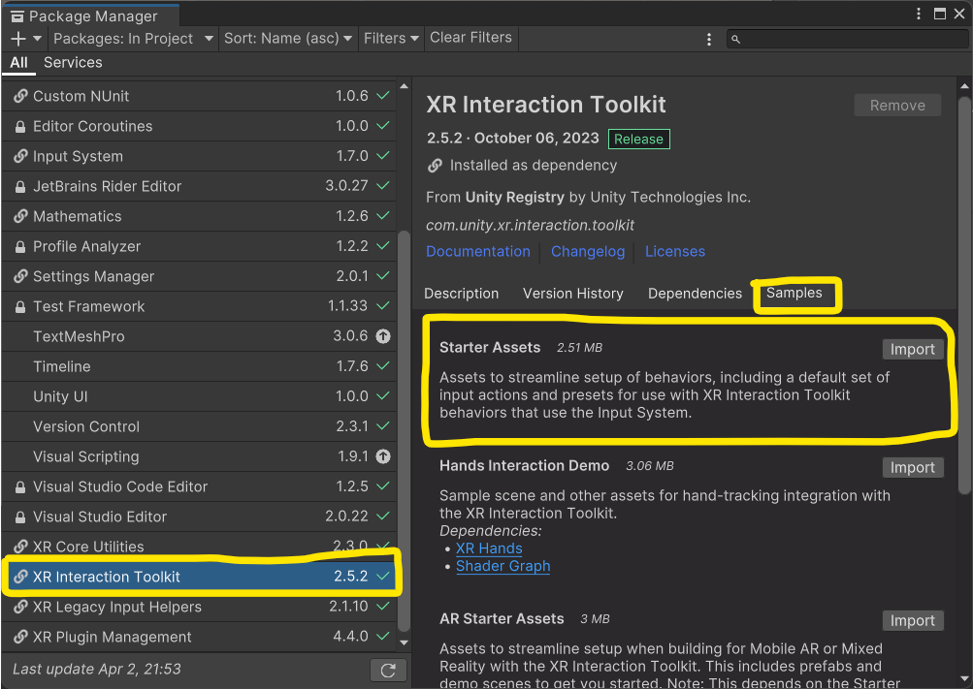This screenshot has height=689, width=973.
Task: Click the refresh package list button
Action: [x=388, y=670]
